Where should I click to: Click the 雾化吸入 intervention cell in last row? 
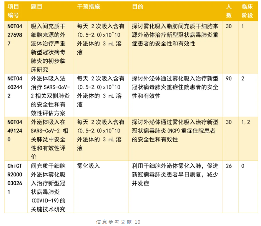[x=88, y=166]
